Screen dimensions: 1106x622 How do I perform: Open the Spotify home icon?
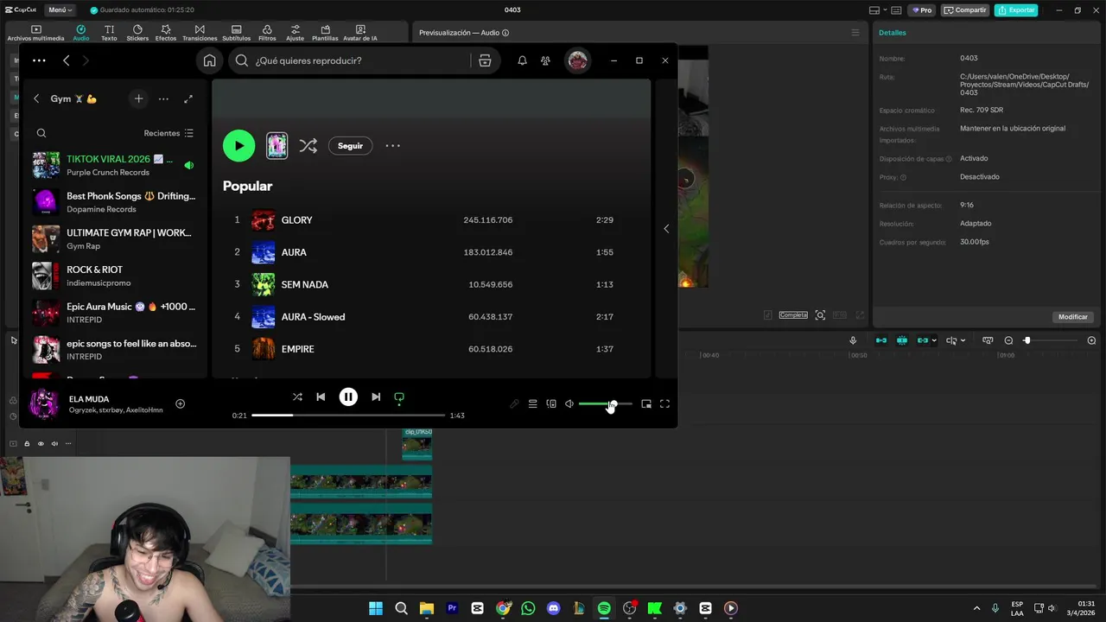209,60
